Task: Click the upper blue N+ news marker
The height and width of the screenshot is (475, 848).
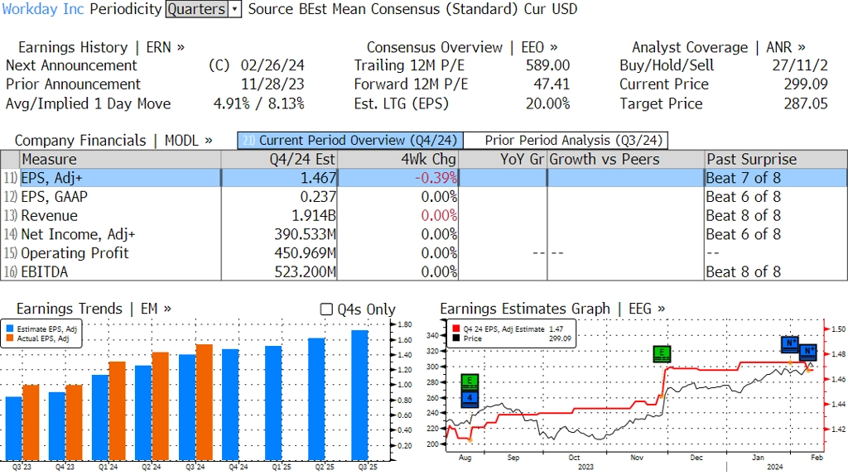Action: click(790, 343)
